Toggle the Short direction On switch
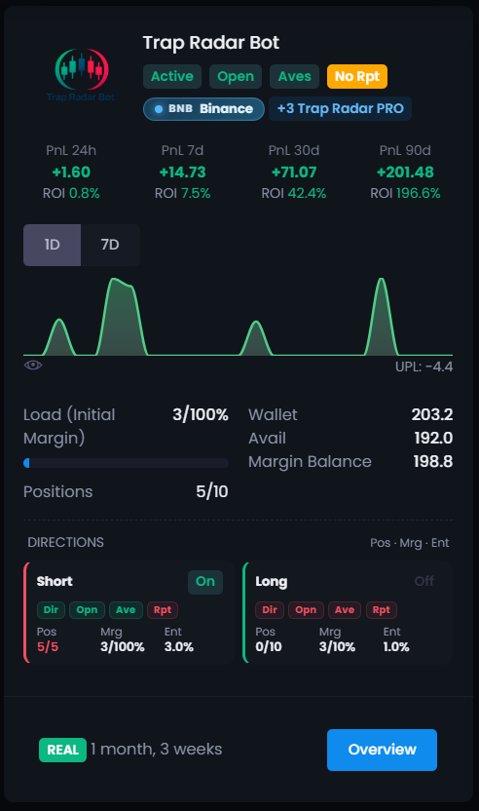 (205, 582)
